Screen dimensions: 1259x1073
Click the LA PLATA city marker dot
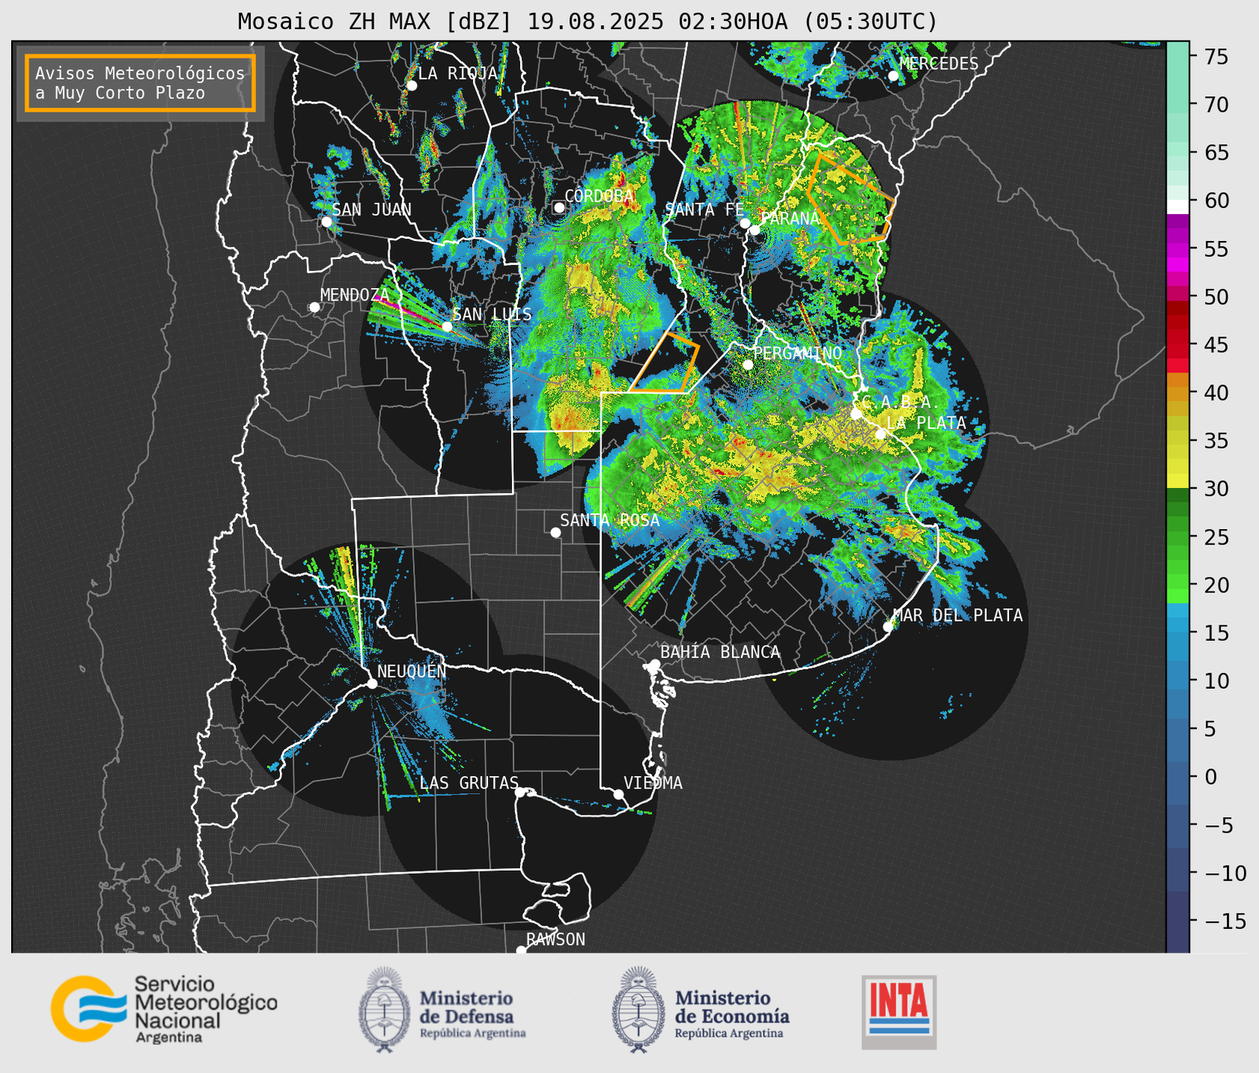point(881,434)
